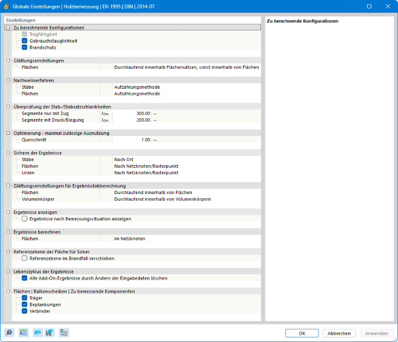Screen dimensions: 398x342
Task: Toggle Alle Add-On-Ergebnisse durch Ändern löschen
Action: pyautogui.click(x=25, y=278)
